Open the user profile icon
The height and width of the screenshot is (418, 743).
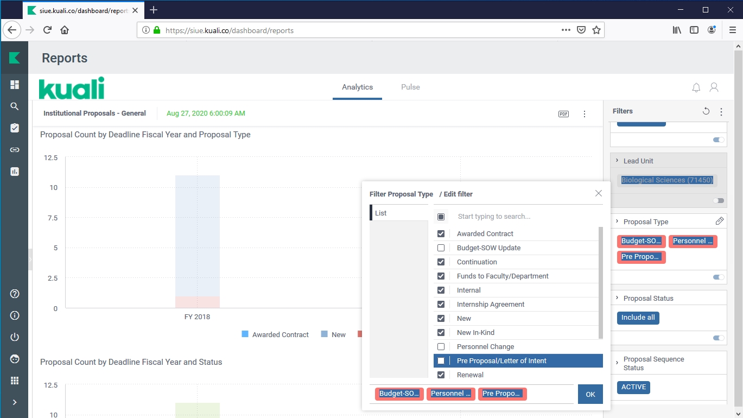tap(714, 87)
